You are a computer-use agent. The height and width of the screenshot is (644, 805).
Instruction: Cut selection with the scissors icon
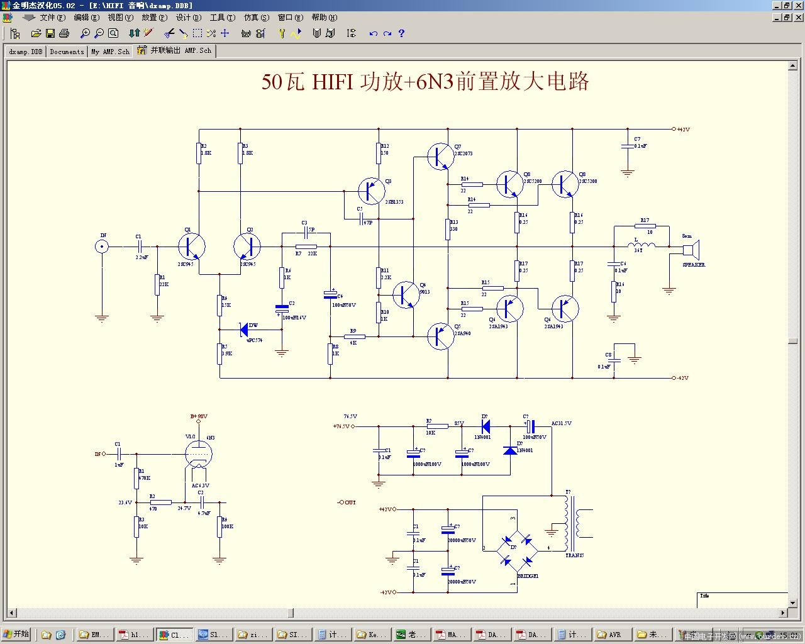169,33
